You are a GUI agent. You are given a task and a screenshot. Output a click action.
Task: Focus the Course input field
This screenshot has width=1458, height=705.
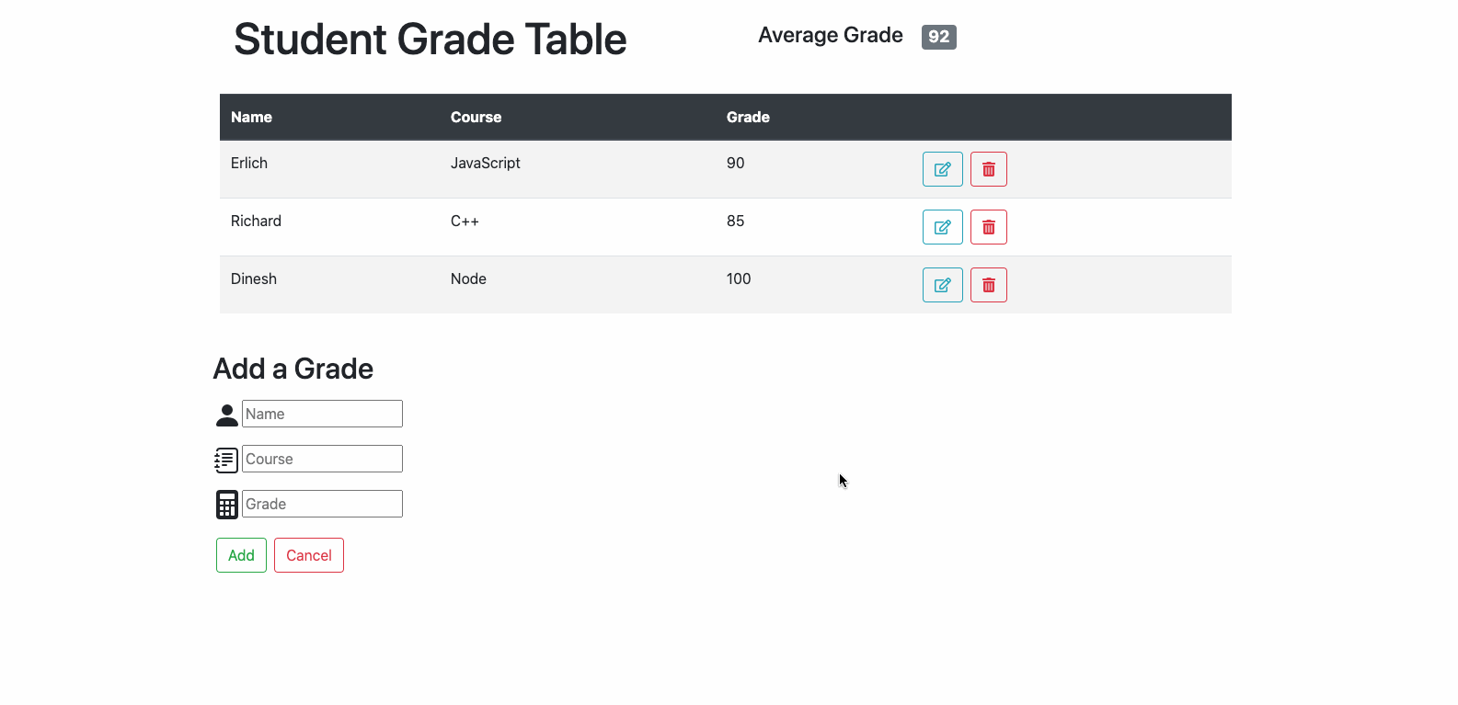(322, 459)
